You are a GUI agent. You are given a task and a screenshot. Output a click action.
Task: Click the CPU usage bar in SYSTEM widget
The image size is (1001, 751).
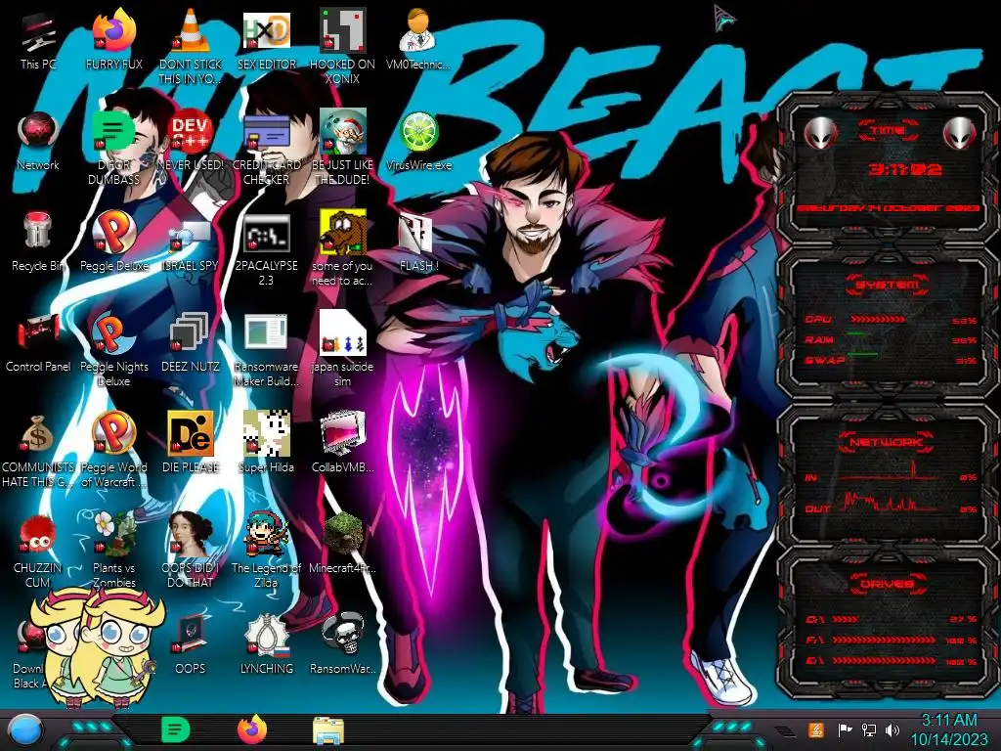877,320
